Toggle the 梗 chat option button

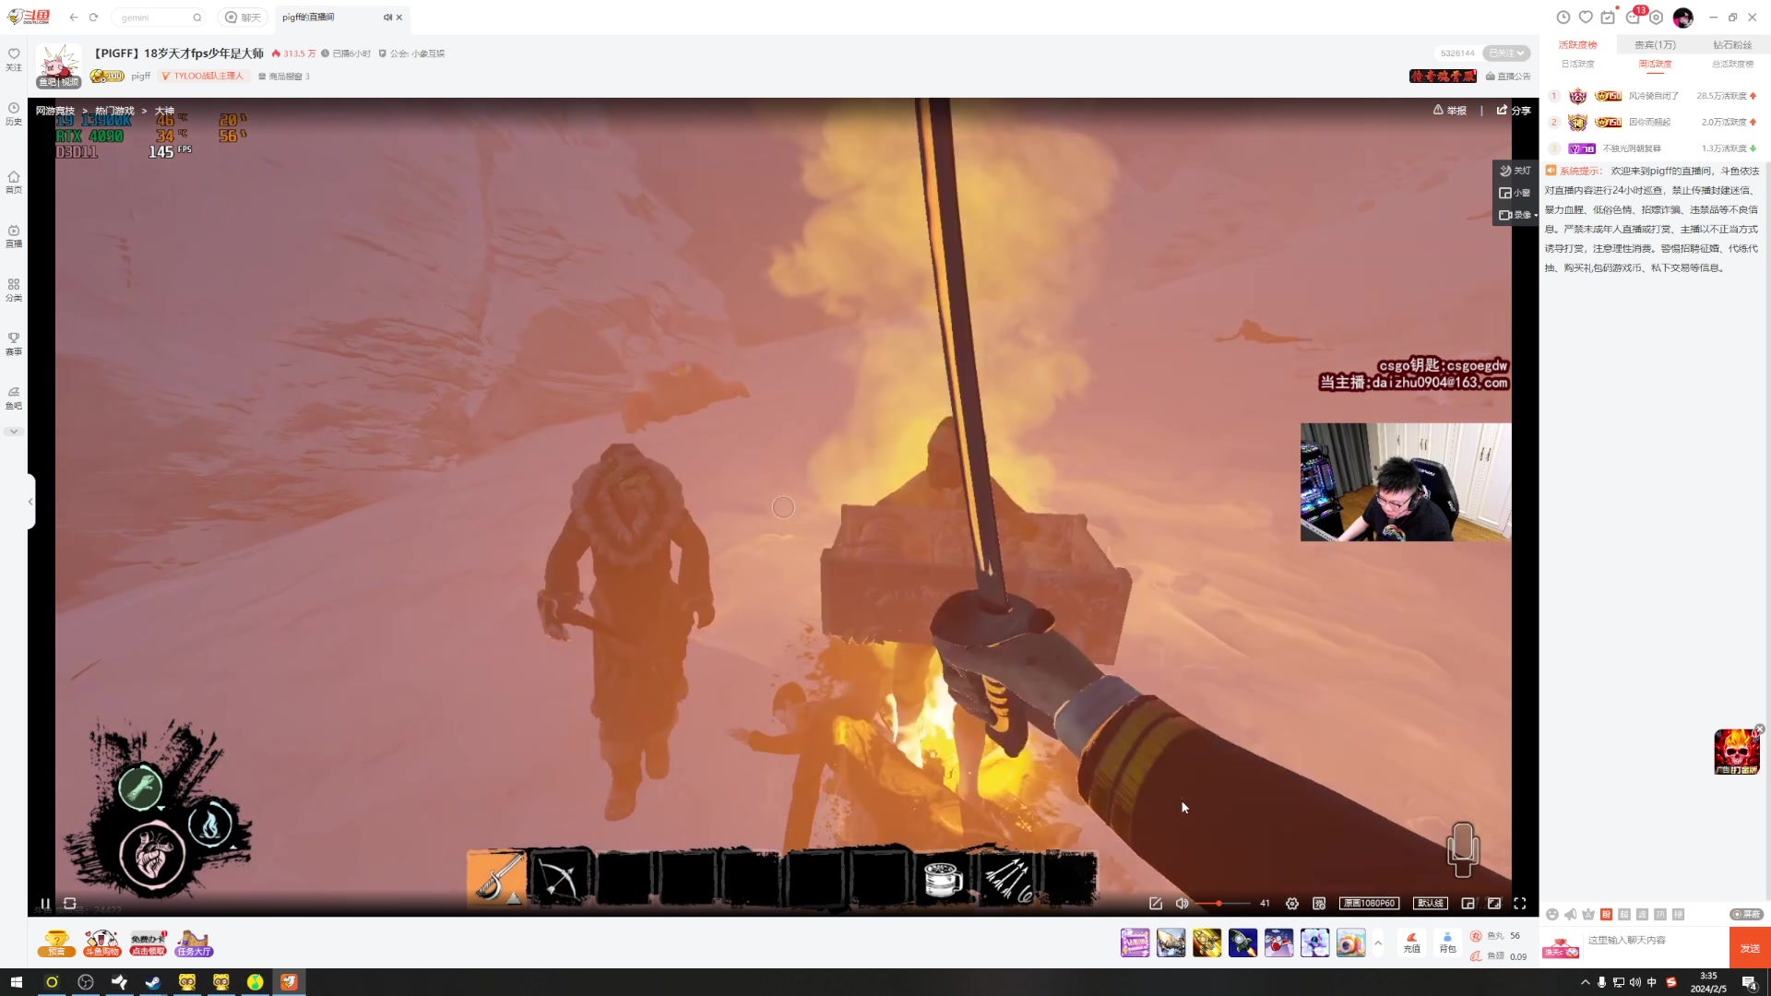(1678, 915)
